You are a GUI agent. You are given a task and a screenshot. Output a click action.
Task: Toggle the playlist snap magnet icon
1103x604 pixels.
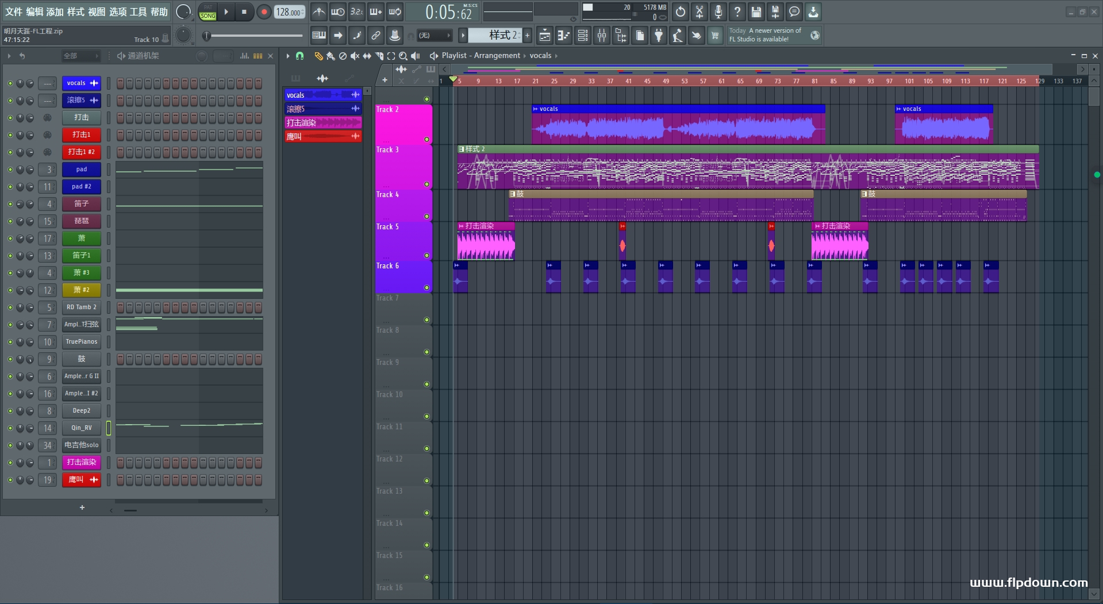pos(299,56)
